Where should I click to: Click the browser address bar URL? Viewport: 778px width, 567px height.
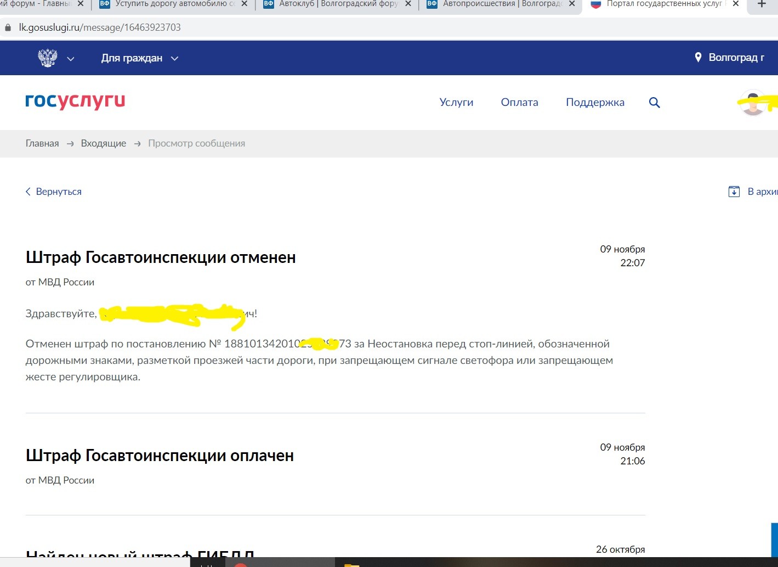click(x=100, y=27)
